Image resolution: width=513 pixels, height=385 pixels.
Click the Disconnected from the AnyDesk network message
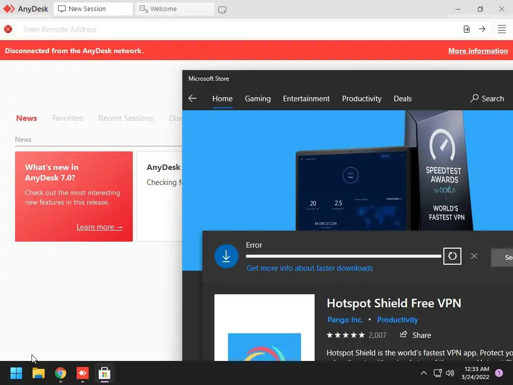pos(74,51)
